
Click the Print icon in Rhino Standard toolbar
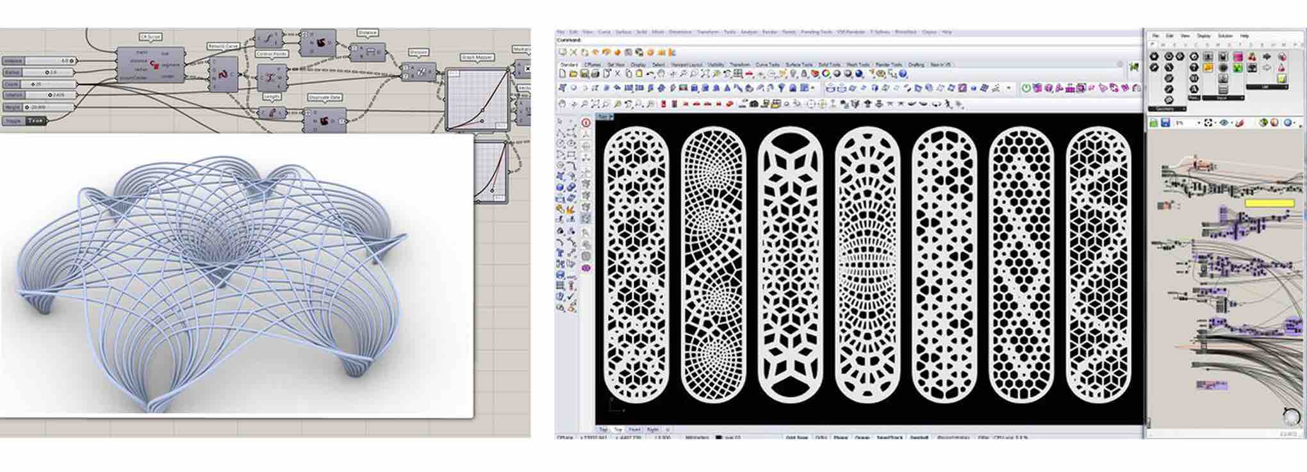595,73
